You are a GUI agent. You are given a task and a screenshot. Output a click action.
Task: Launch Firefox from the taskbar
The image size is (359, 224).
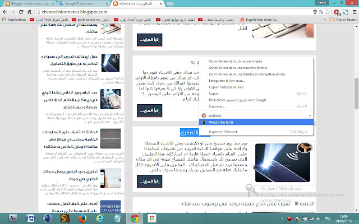(x=82, y=218)
